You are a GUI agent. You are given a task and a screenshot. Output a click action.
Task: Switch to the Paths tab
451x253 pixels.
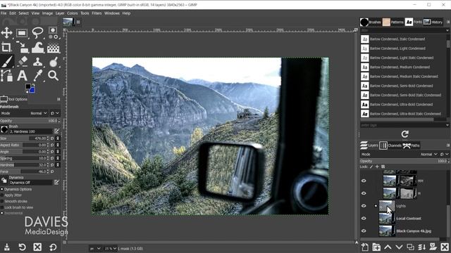point(412,145)
